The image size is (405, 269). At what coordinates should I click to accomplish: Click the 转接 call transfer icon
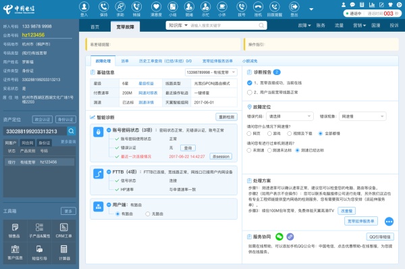point(136,7)
